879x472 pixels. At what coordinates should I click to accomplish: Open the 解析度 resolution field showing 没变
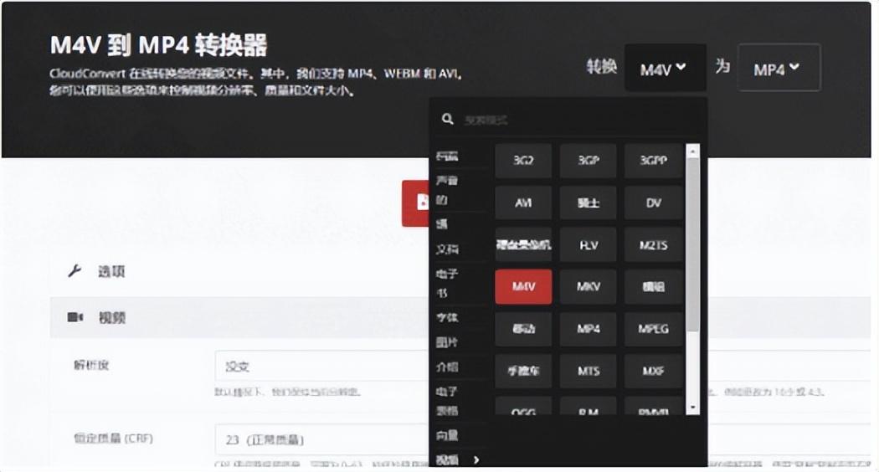click(321, 366)
